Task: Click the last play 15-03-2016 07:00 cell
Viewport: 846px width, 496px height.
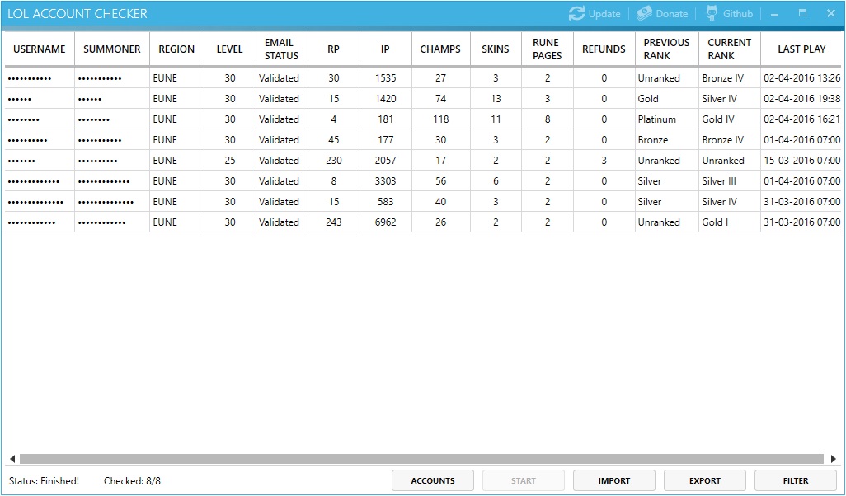Action: click(801, 160)
